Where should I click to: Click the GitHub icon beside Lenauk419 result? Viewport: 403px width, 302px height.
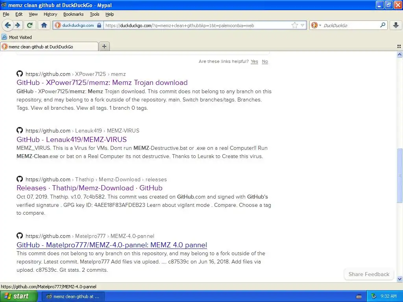[x=20, y=130]
